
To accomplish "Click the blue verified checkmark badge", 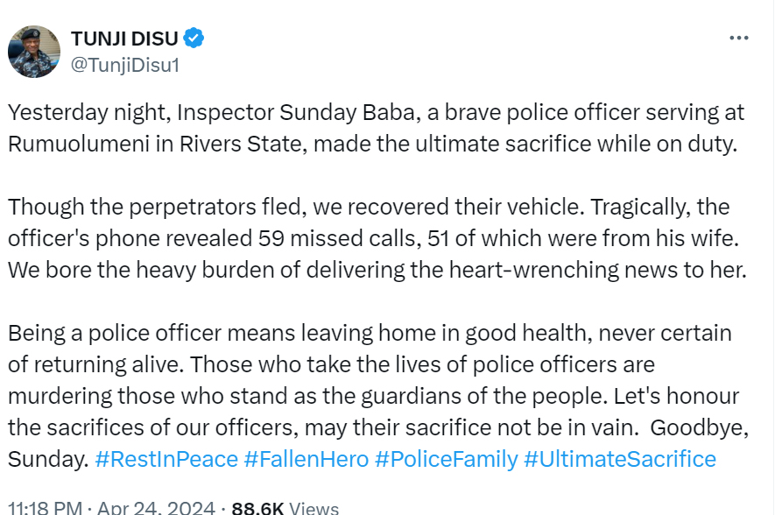I will click(194, 39).
